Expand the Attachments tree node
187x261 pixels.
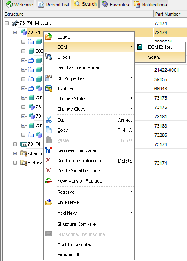(x=15, y=153)
